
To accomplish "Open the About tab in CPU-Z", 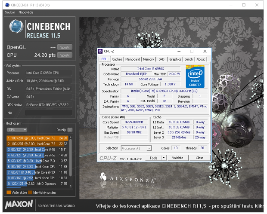I will pyautogui.click(x=201, y=59).
